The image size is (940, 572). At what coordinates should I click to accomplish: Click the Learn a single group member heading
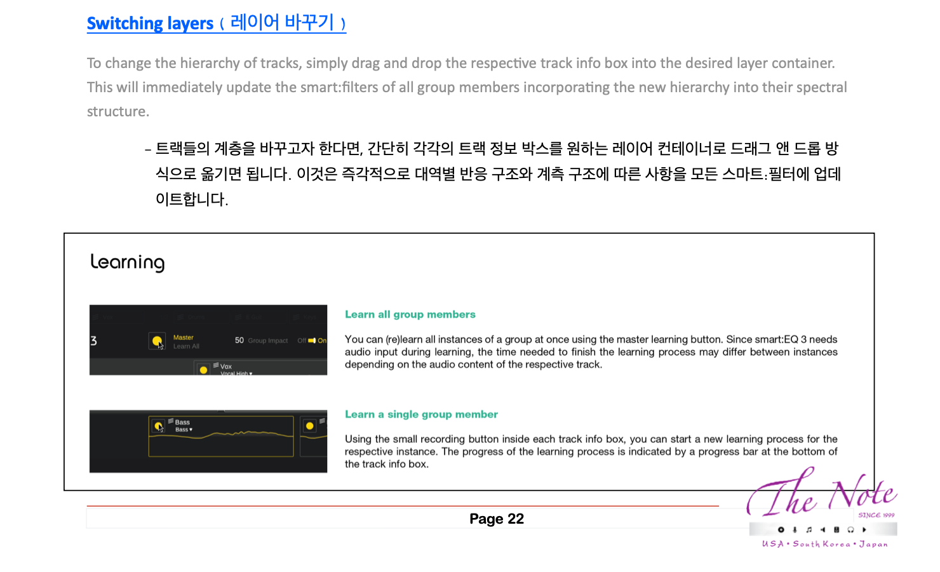[x=422, y=414]
